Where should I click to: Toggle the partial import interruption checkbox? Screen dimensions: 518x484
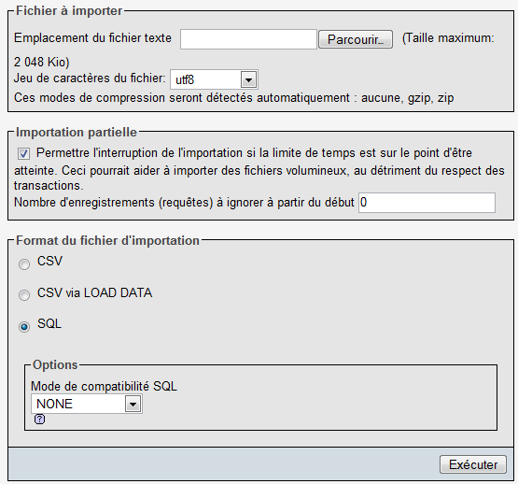[23, 153]
